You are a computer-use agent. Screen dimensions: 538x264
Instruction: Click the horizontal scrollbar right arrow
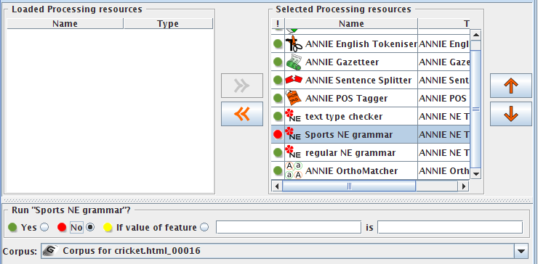(464, 186)
